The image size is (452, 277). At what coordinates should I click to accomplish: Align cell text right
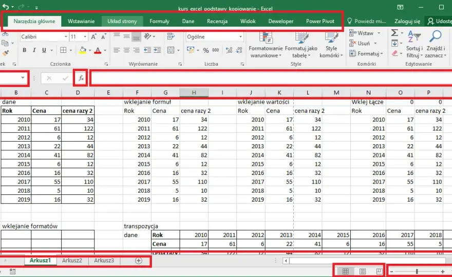(x=136, y=50)
